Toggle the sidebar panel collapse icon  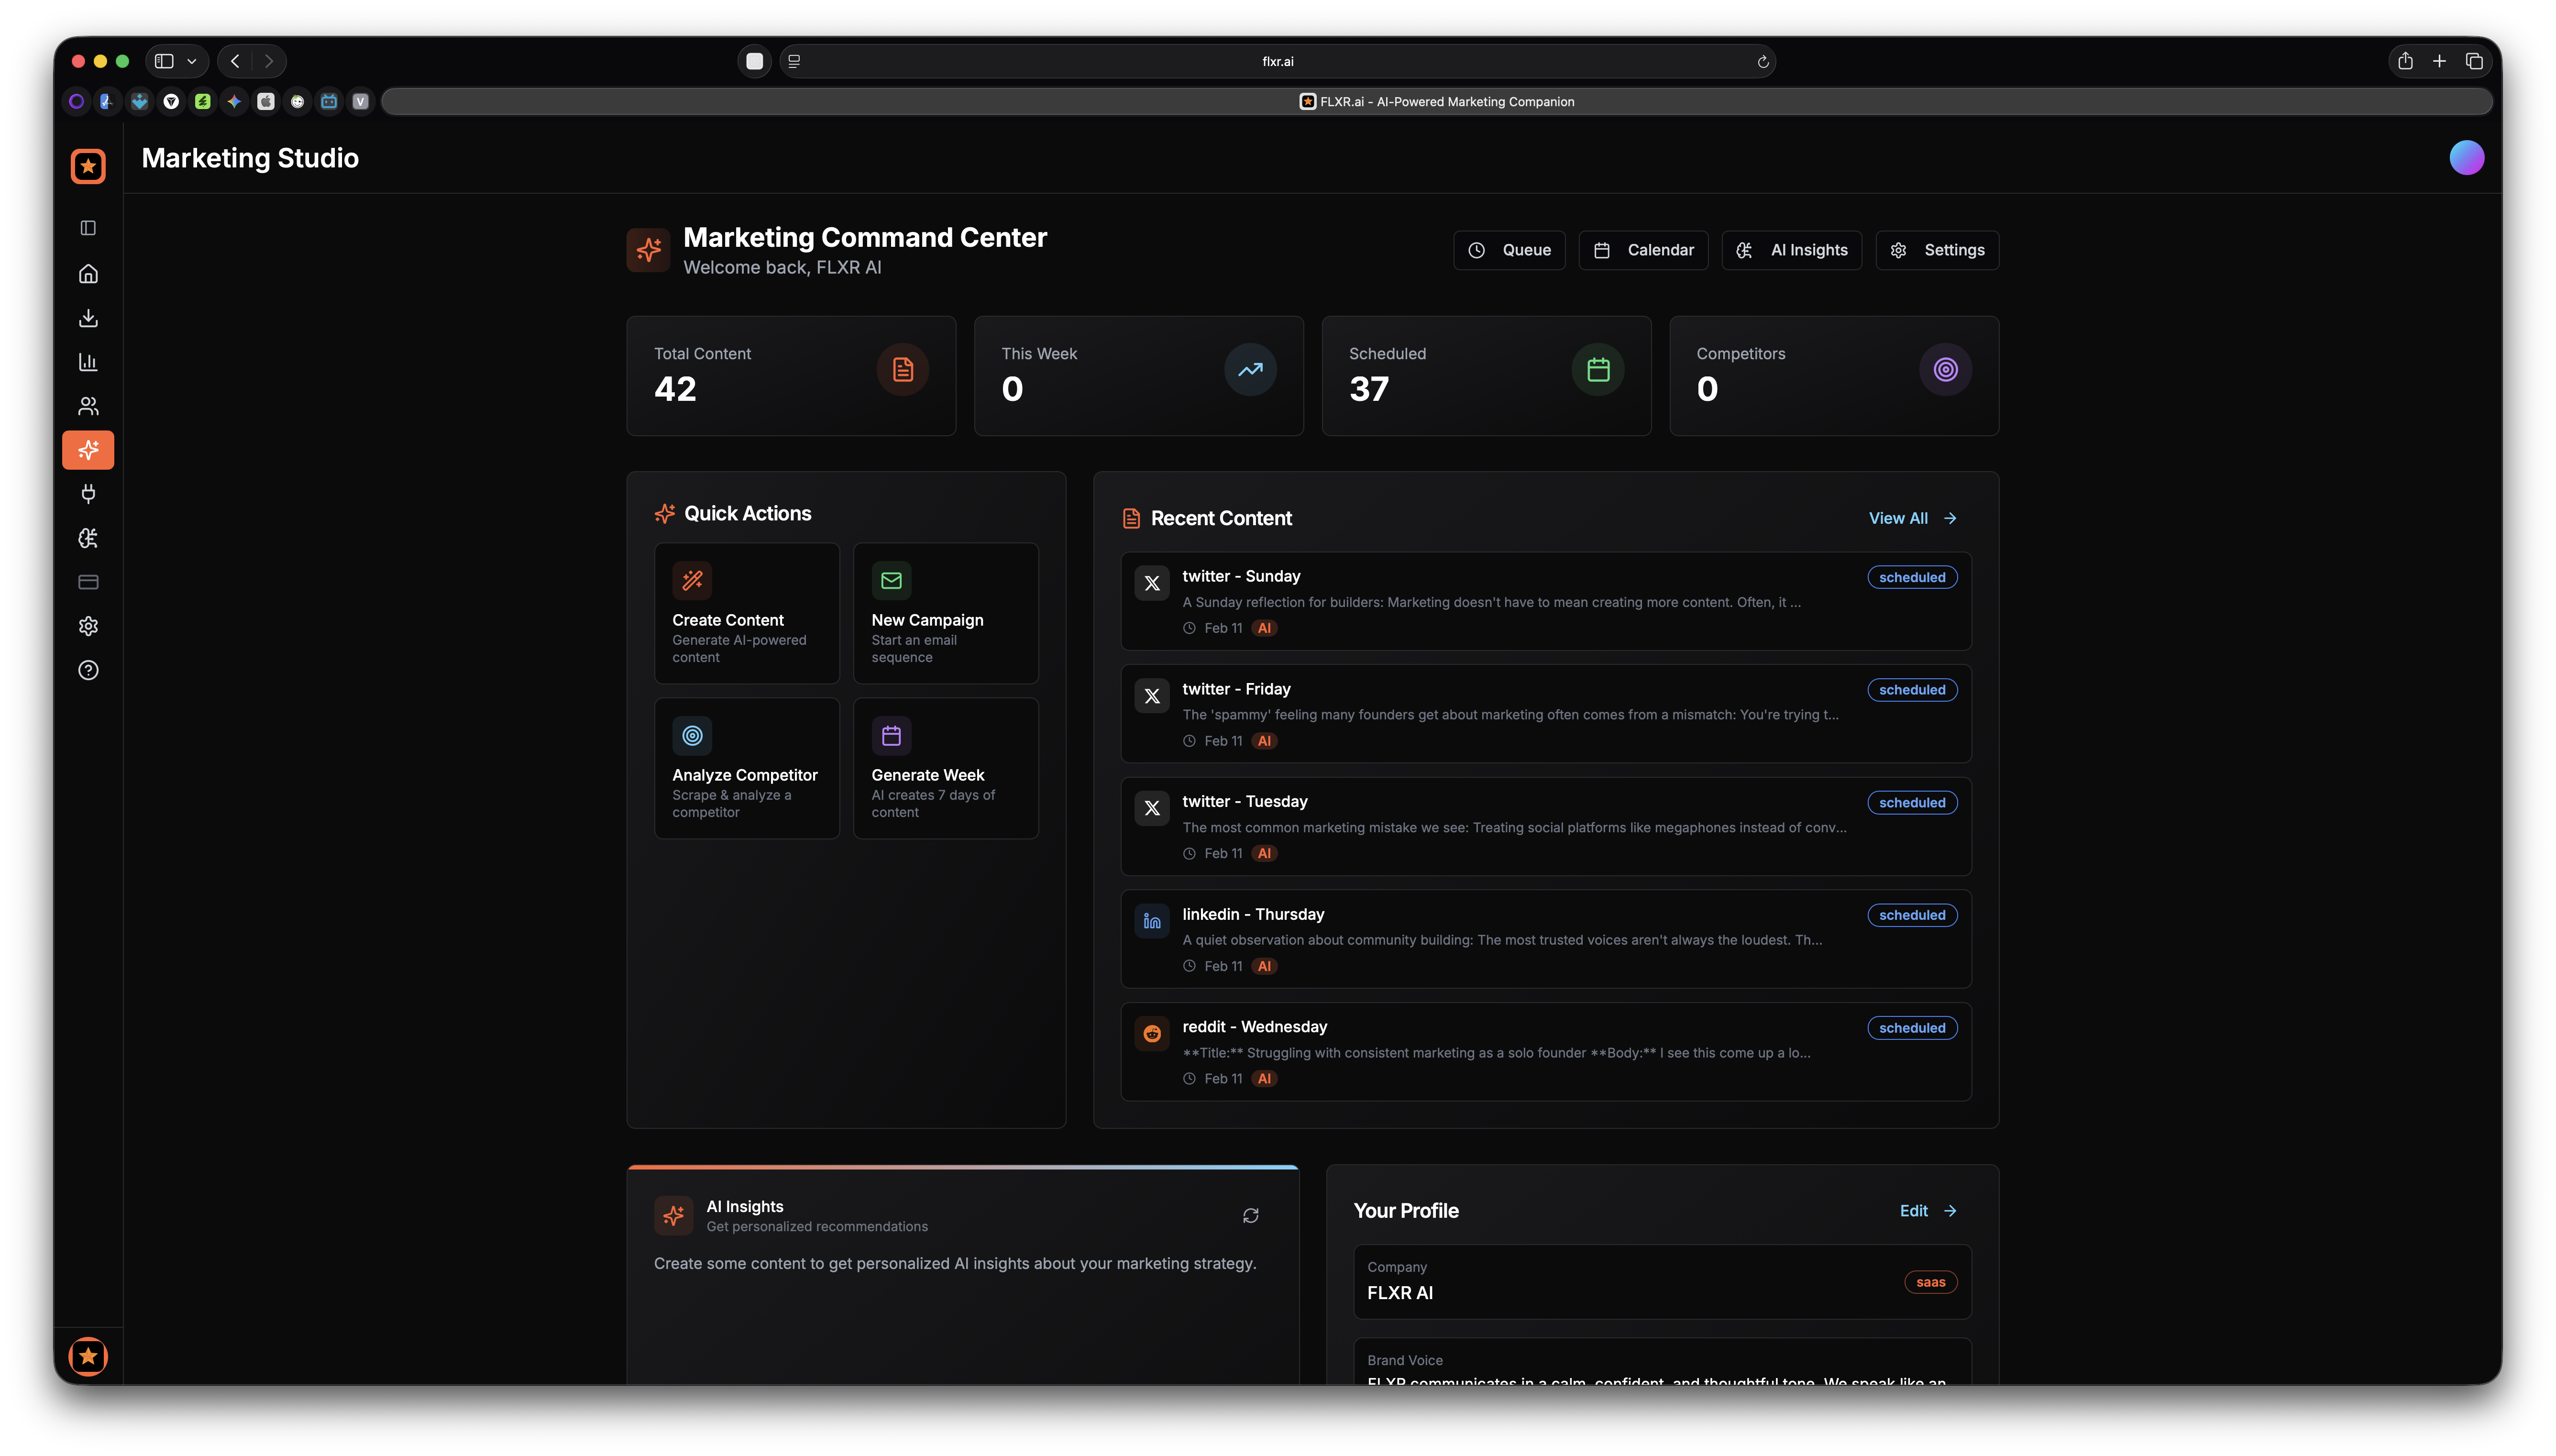[88, 228]
